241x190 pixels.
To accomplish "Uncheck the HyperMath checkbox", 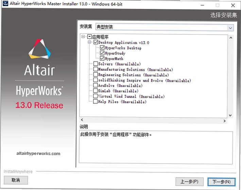I will click(x=102, y=58).
